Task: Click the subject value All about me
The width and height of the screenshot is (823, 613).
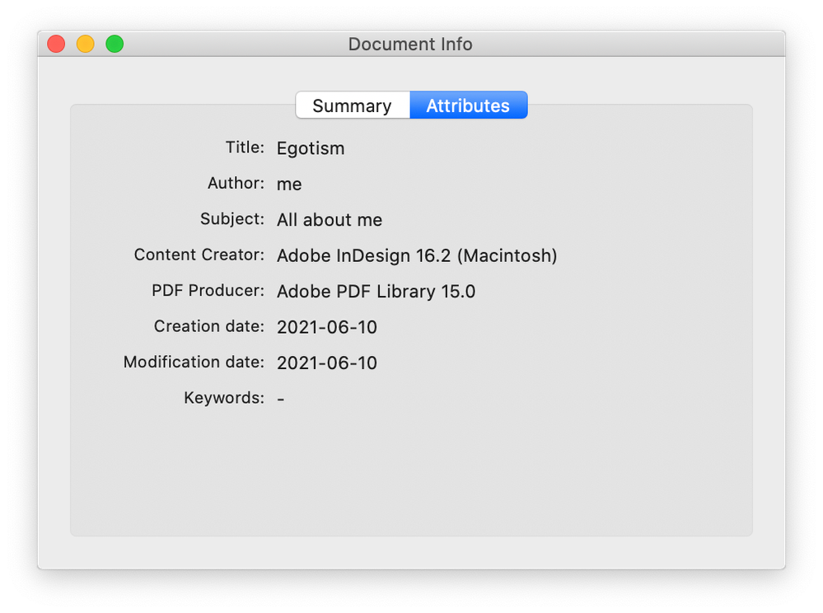Action: tap(330, 220)
